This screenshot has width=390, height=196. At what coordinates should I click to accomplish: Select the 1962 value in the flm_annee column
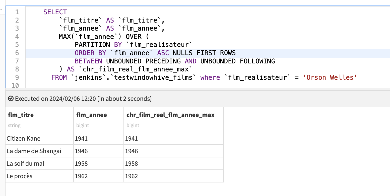[x=81, y=176]
